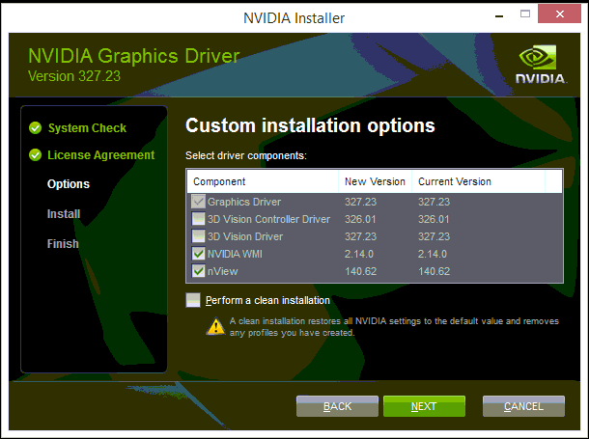Click the CANCEL button
Image resolution: width=589 pixels, height=439 pixels.
(523, 406)
